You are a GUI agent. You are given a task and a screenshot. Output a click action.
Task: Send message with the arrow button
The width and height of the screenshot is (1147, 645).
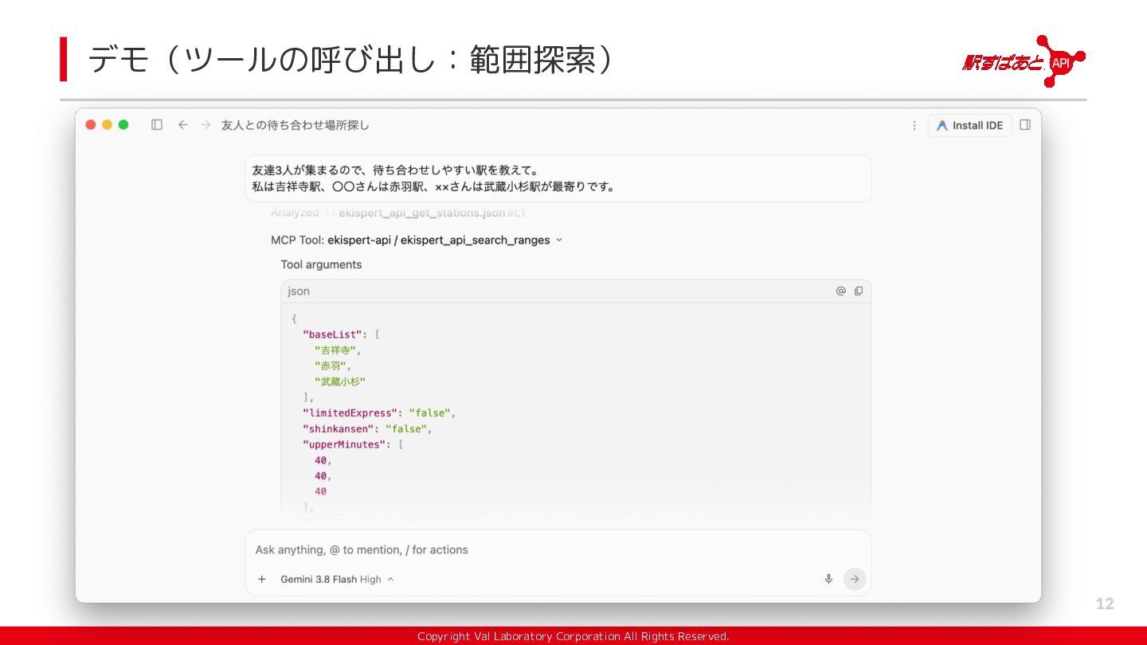pyautogui.click(x=855, y=579)
